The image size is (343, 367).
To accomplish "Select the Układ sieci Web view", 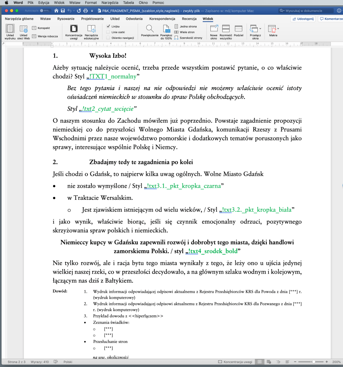I will coord(24,31).
